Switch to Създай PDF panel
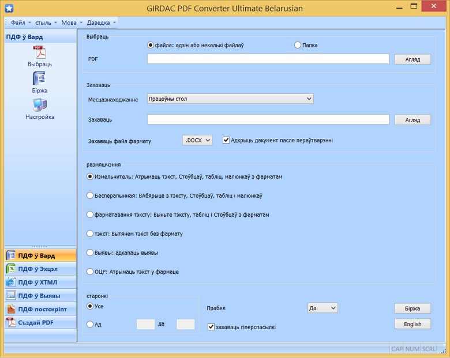Viewport: 450px width, 358px height. tap(40, 322)
